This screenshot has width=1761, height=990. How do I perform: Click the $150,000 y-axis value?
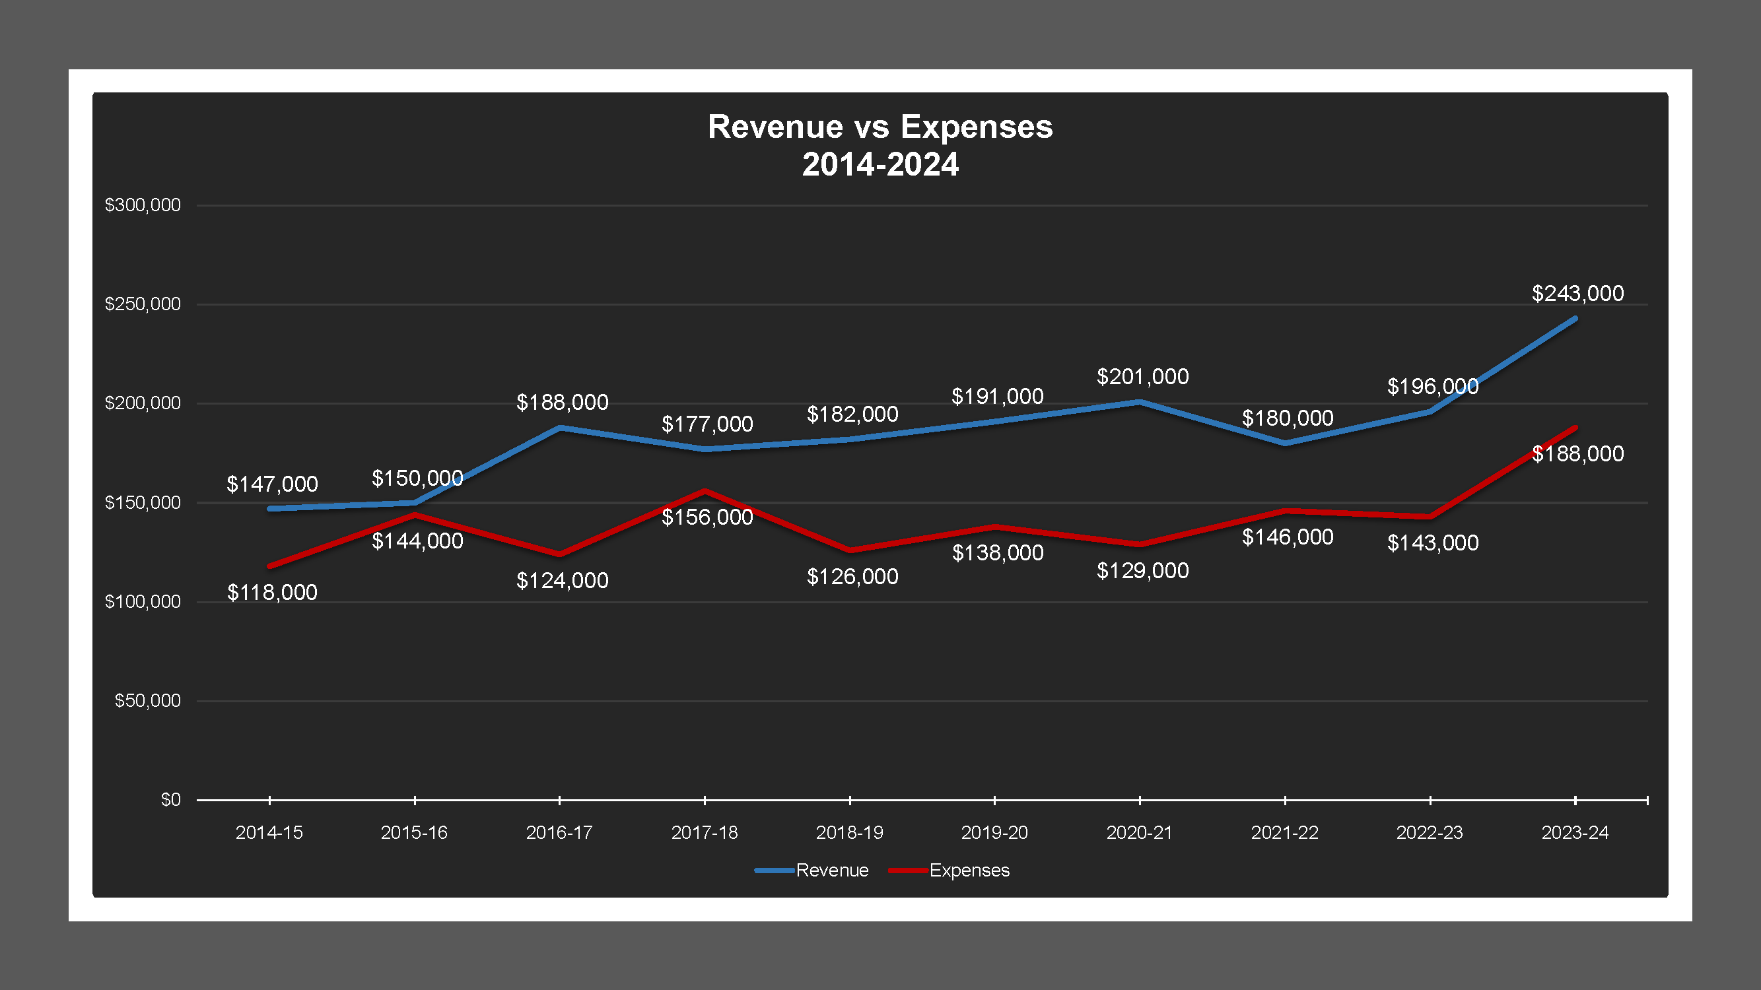pos(143,503)
